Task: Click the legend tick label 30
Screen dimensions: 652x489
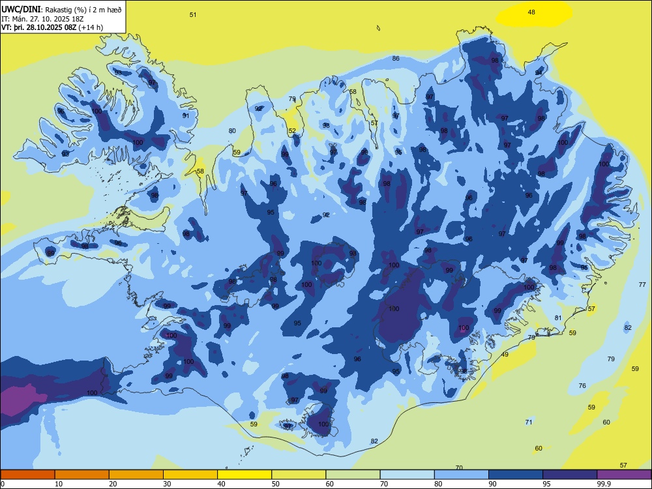Action: (167, 484)
